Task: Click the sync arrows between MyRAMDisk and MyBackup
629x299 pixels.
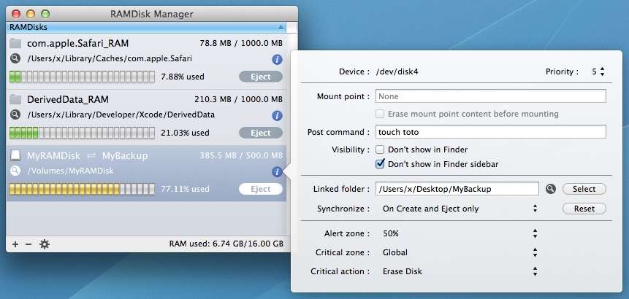Action: click(x=91, y=156)
